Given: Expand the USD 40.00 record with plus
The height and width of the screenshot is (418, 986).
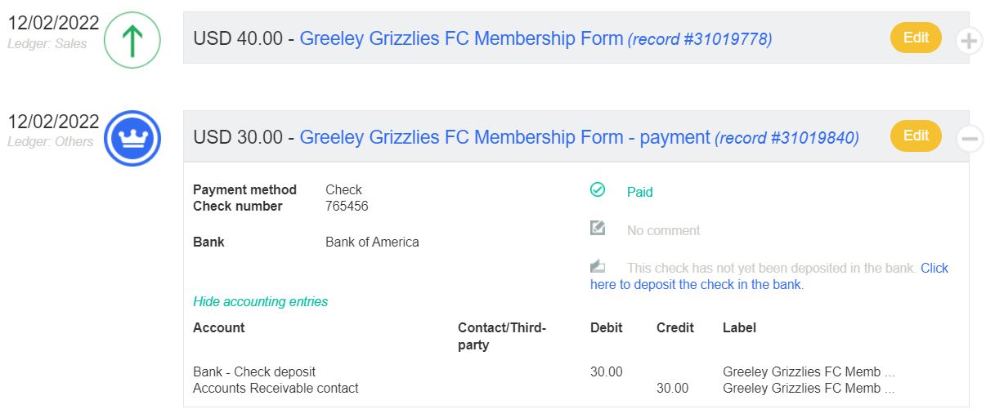Looking at the screenshot, I should click(969, 40).
